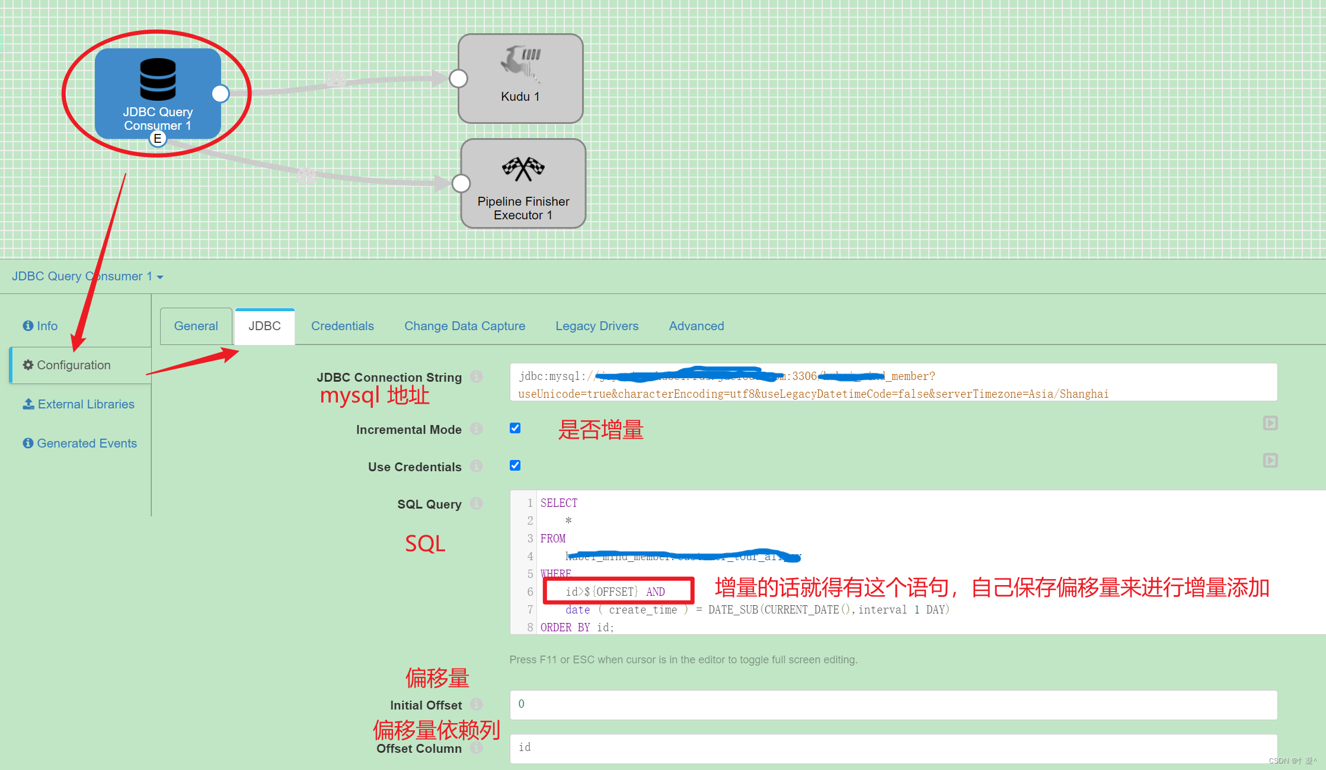Click the DATE_SUB(CURRENT_DATE() expression line
The image size is (1326, 770).
(x=758, y=609)
